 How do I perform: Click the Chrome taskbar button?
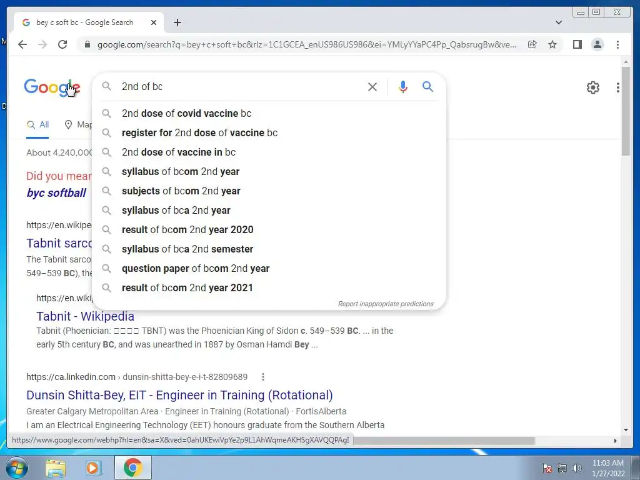click(x=133, y=467)
